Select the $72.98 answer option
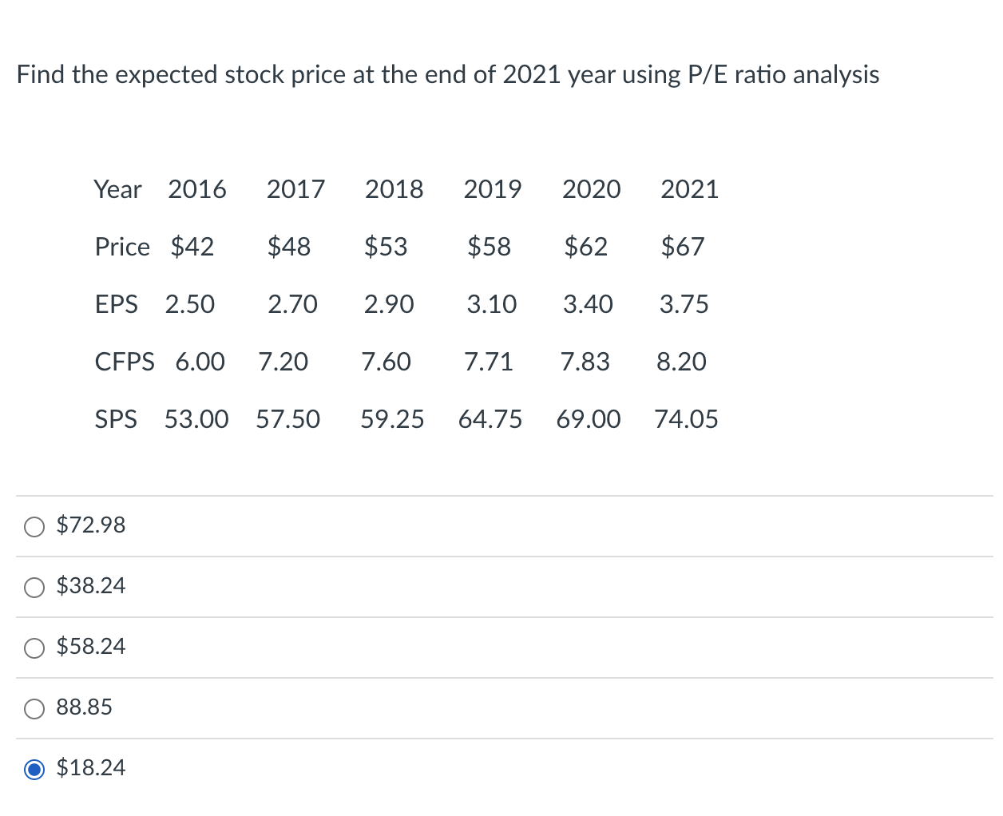The height and width of the screenshot is (816, 1003). 34,526
